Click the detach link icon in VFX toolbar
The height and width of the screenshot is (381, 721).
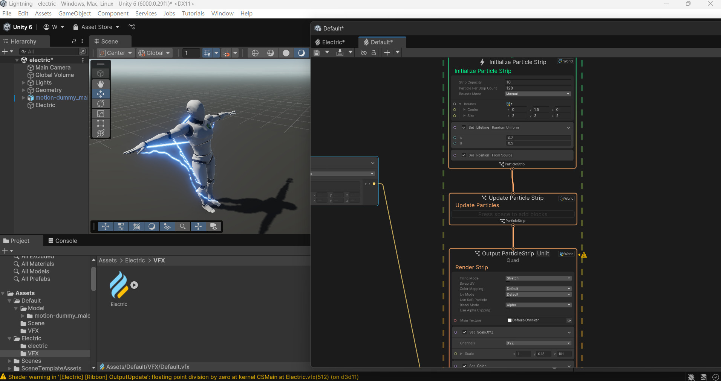point(364,53)
